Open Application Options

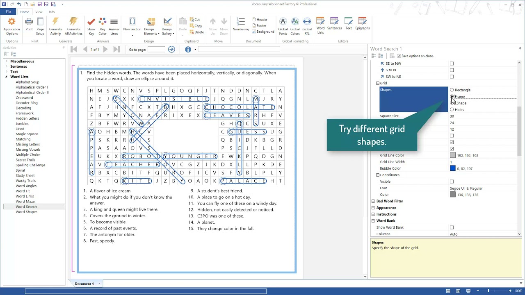[x=11, y=26]
